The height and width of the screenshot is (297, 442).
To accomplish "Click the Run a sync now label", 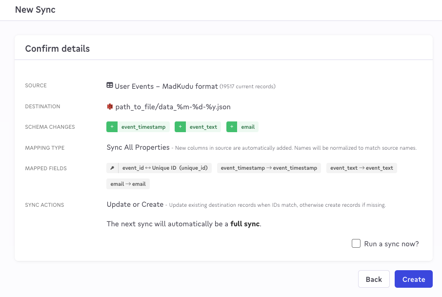I will click(x=392, y=244).
